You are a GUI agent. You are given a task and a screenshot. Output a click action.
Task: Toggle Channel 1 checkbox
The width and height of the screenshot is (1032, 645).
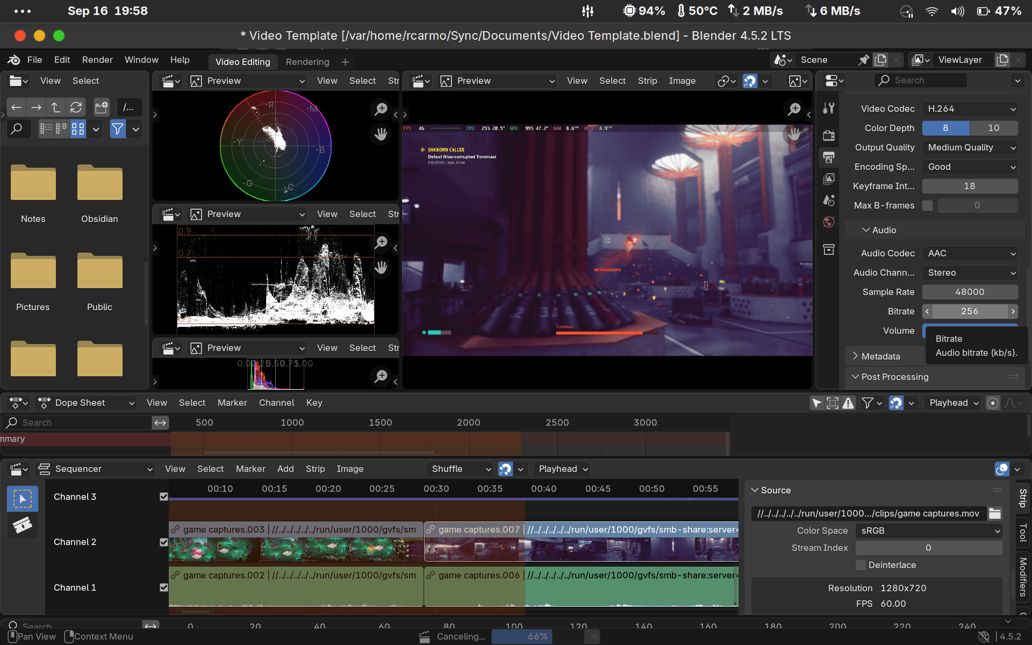(x=164, y=587)
